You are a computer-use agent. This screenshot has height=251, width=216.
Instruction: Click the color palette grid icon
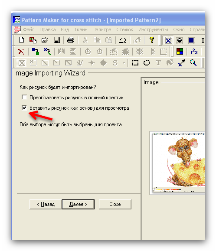pos(180,52)
